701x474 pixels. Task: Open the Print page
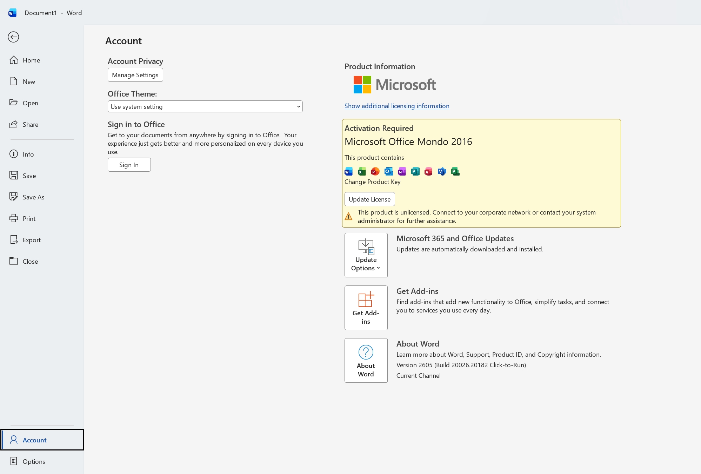click(x=42, y=218)
